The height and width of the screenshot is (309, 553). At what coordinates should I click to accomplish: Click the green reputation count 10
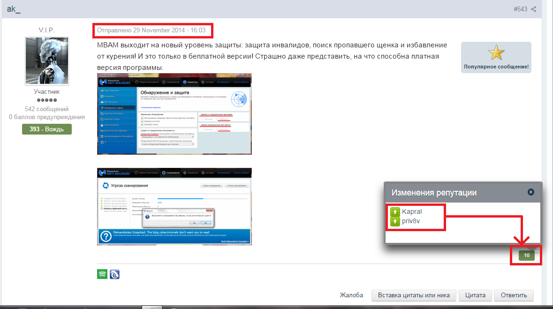[x=527, y=256]
